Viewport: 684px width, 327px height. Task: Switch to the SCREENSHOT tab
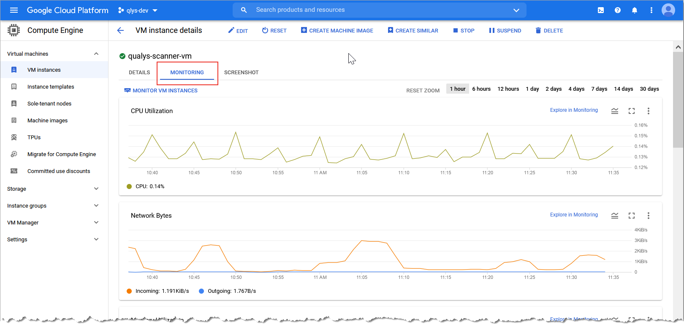[241, 73]
